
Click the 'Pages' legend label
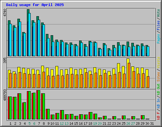click(x=159, y=39)
